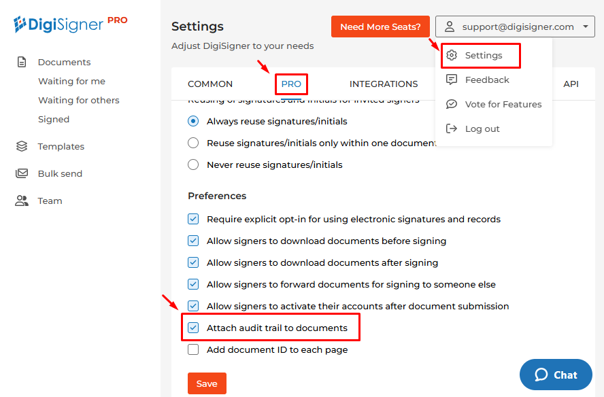Click the DigiSigner PRO logo
This screenshot has height=397, width=604.
pos(70,24)
